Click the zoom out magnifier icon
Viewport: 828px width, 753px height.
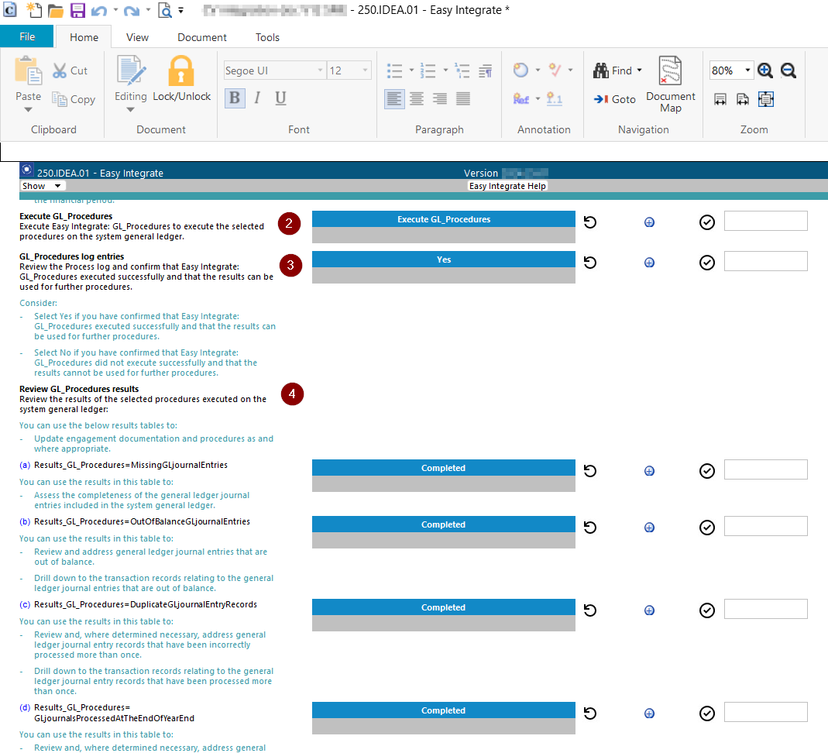coord(788,70)
